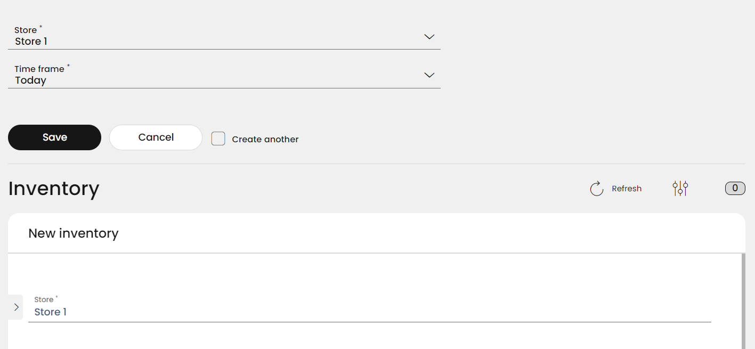Select the Store 1 value in top form
The height and width of the screenshot is (349, 755).
31,42
